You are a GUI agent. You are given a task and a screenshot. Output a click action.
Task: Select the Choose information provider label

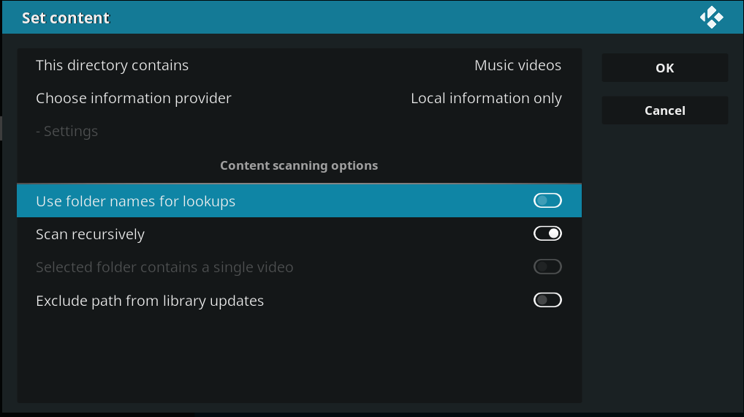point(133,98)
